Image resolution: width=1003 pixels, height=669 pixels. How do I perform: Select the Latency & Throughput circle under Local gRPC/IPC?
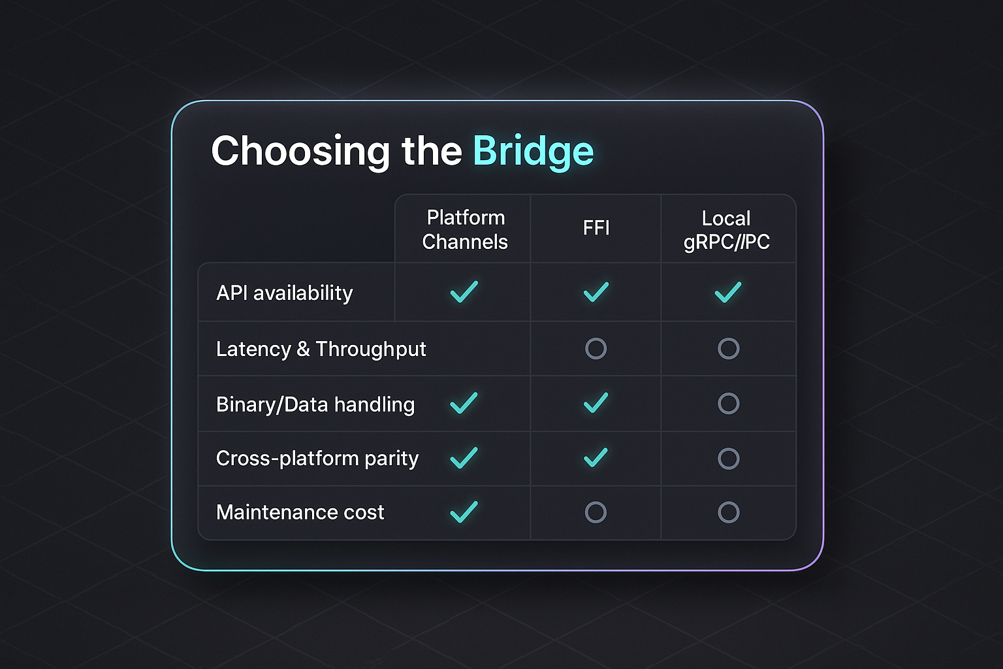pos(729,348)
